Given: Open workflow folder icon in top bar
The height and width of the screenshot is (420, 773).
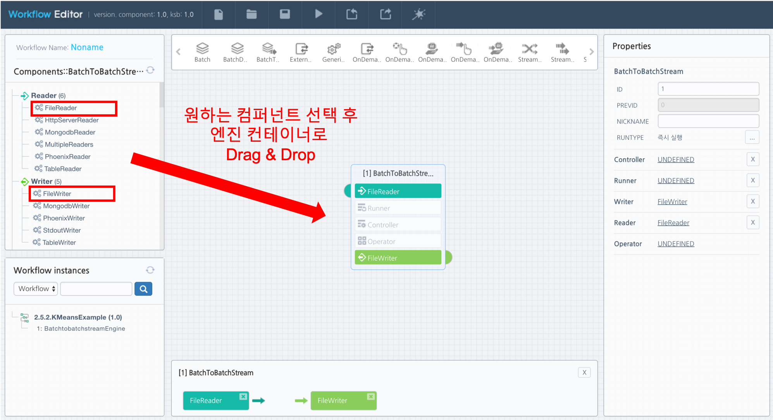Looking at the screenshot, I should (251, 14).
